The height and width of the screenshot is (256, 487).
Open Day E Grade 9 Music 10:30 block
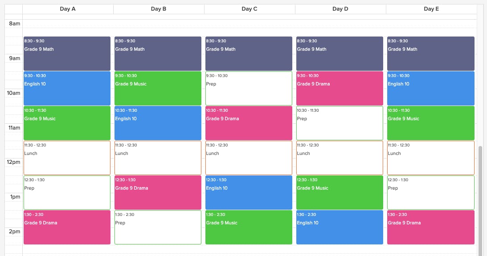pos(431,123)
